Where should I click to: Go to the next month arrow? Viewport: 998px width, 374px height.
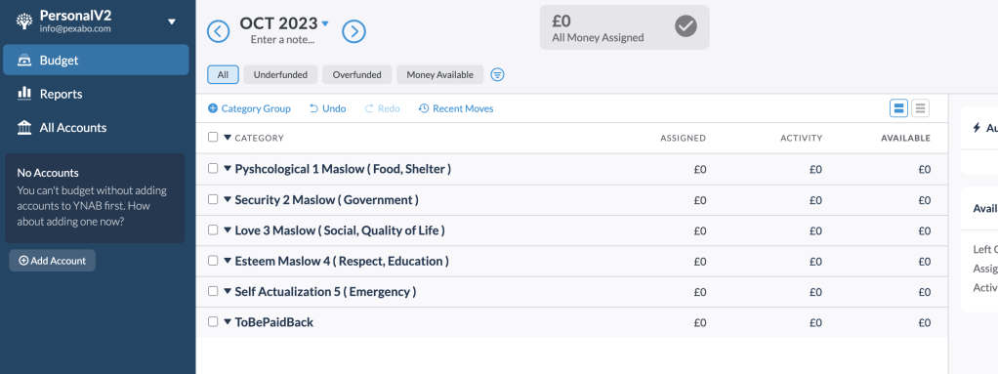353,31
